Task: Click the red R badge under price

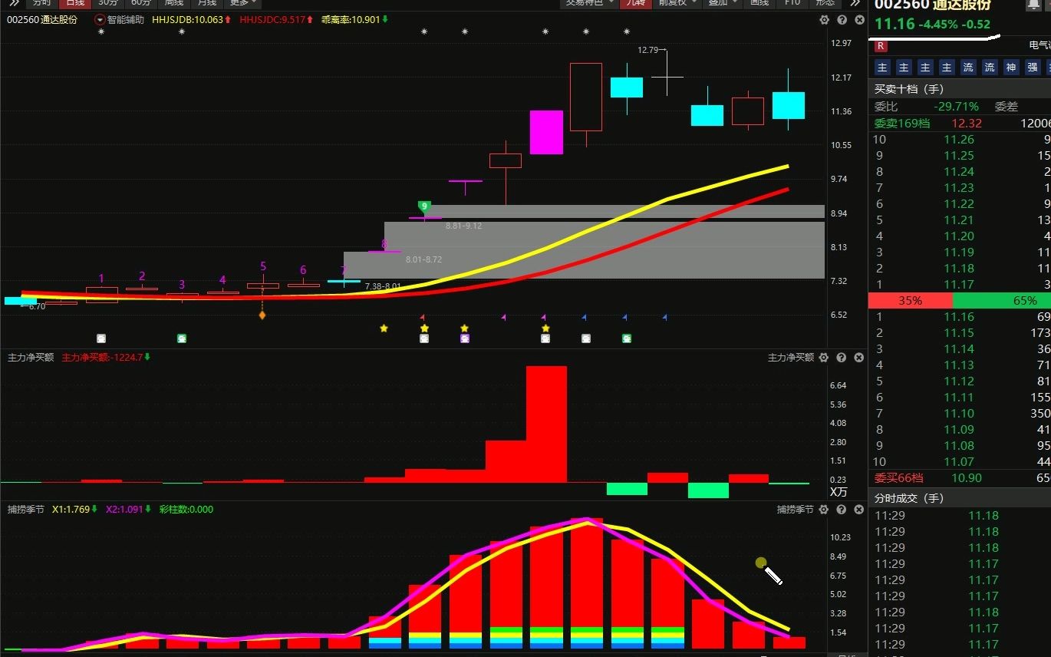Action: 881,46
